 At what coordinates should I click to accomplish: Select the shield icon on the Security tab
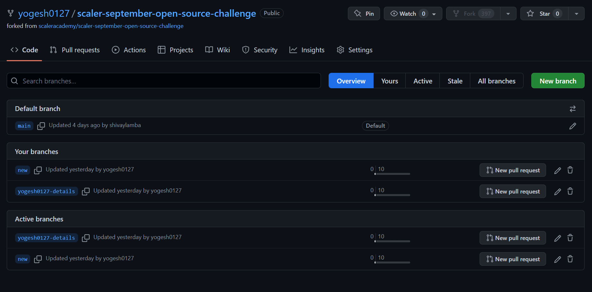click(246, 50)
